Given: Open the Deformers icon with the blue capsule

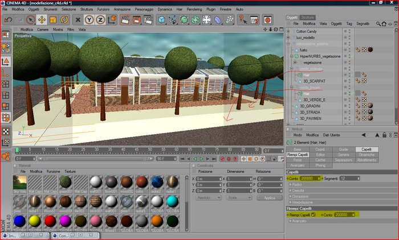Looking at the screenshot, I should click(218, 20).
